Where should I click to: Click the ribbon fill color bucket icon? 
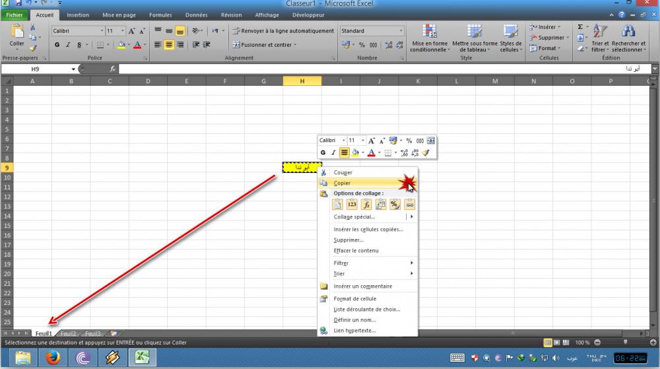[x=121, y=45]
